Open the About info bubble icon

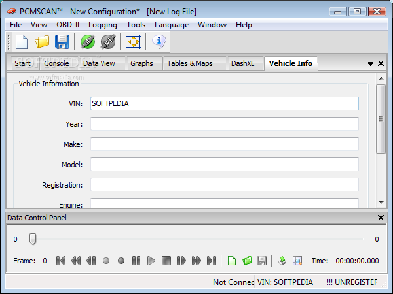(x=159, y=41)
